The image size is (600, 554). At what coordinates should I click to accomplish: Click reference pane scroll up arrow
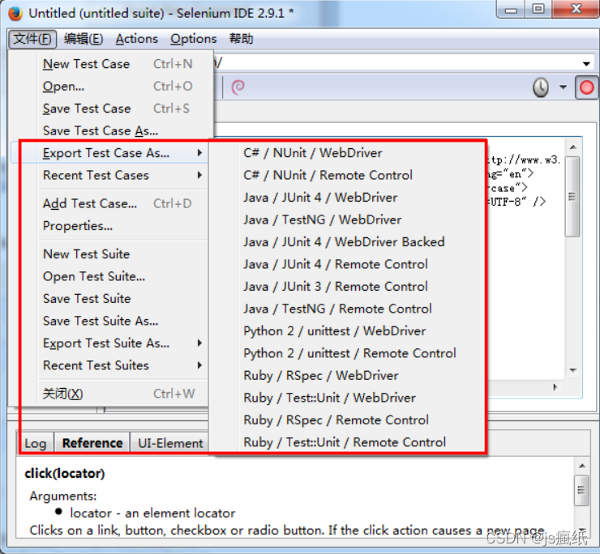pyautogui.click(x=581, y=465)
